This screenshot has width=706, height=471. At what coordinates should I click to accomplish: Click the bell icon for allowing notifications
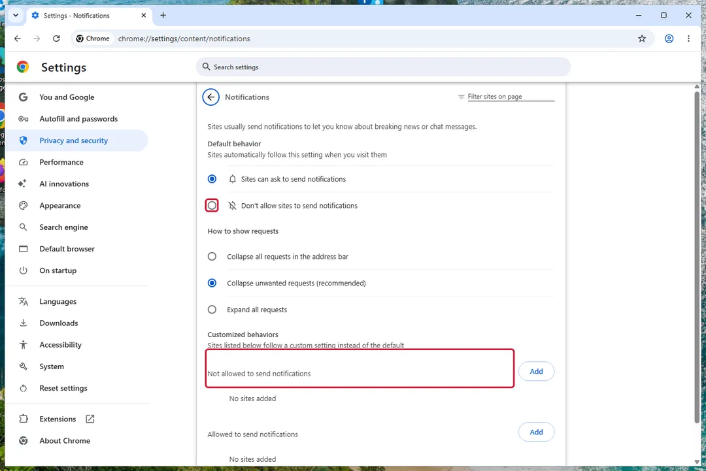232,179
